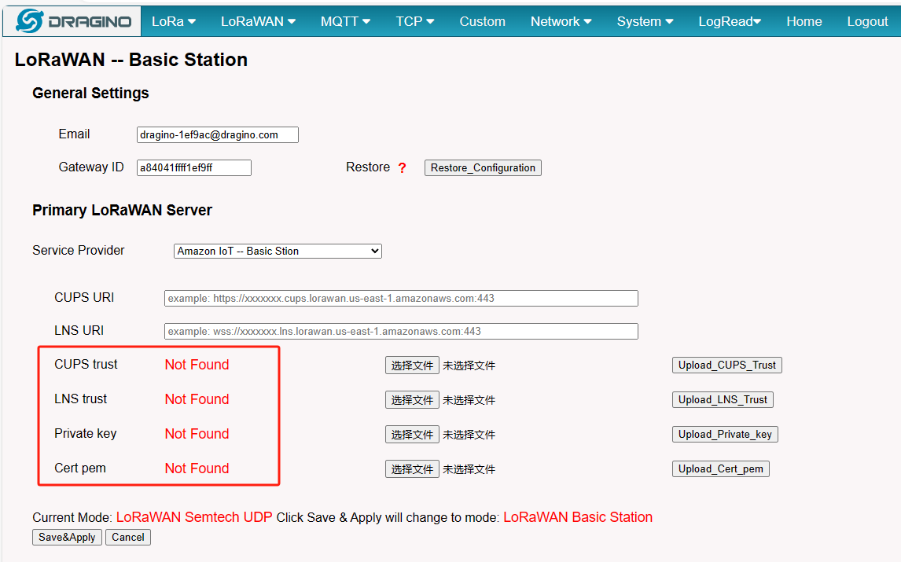Click the 'CUPS trust' label
The height and width of the screenshot is (562, 901).
click(x=86, y=365)
